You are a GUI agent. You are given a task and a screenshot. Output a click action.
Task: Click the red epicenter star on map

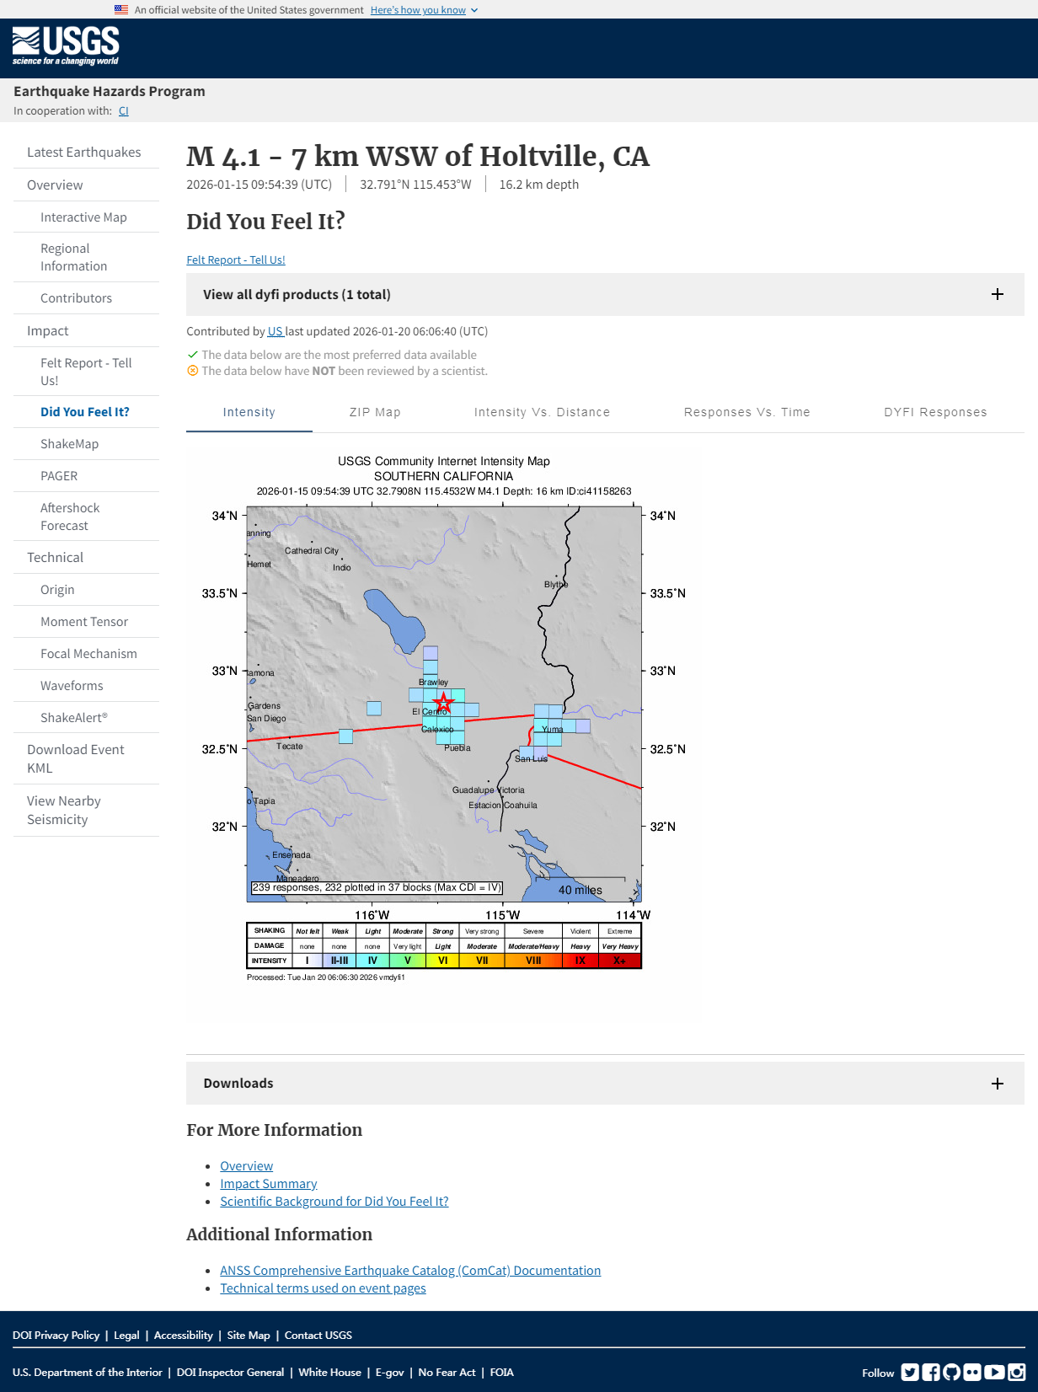point(443,702)
